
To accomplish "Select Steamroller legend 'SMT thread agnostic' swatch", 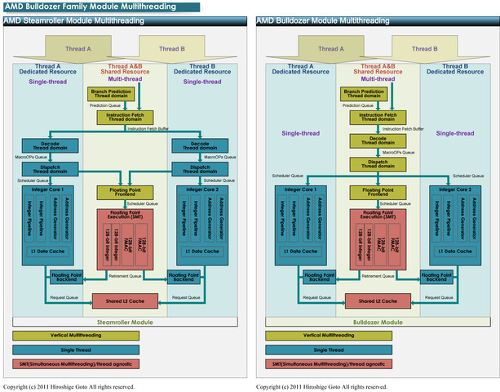I will (x=76, y=364).
